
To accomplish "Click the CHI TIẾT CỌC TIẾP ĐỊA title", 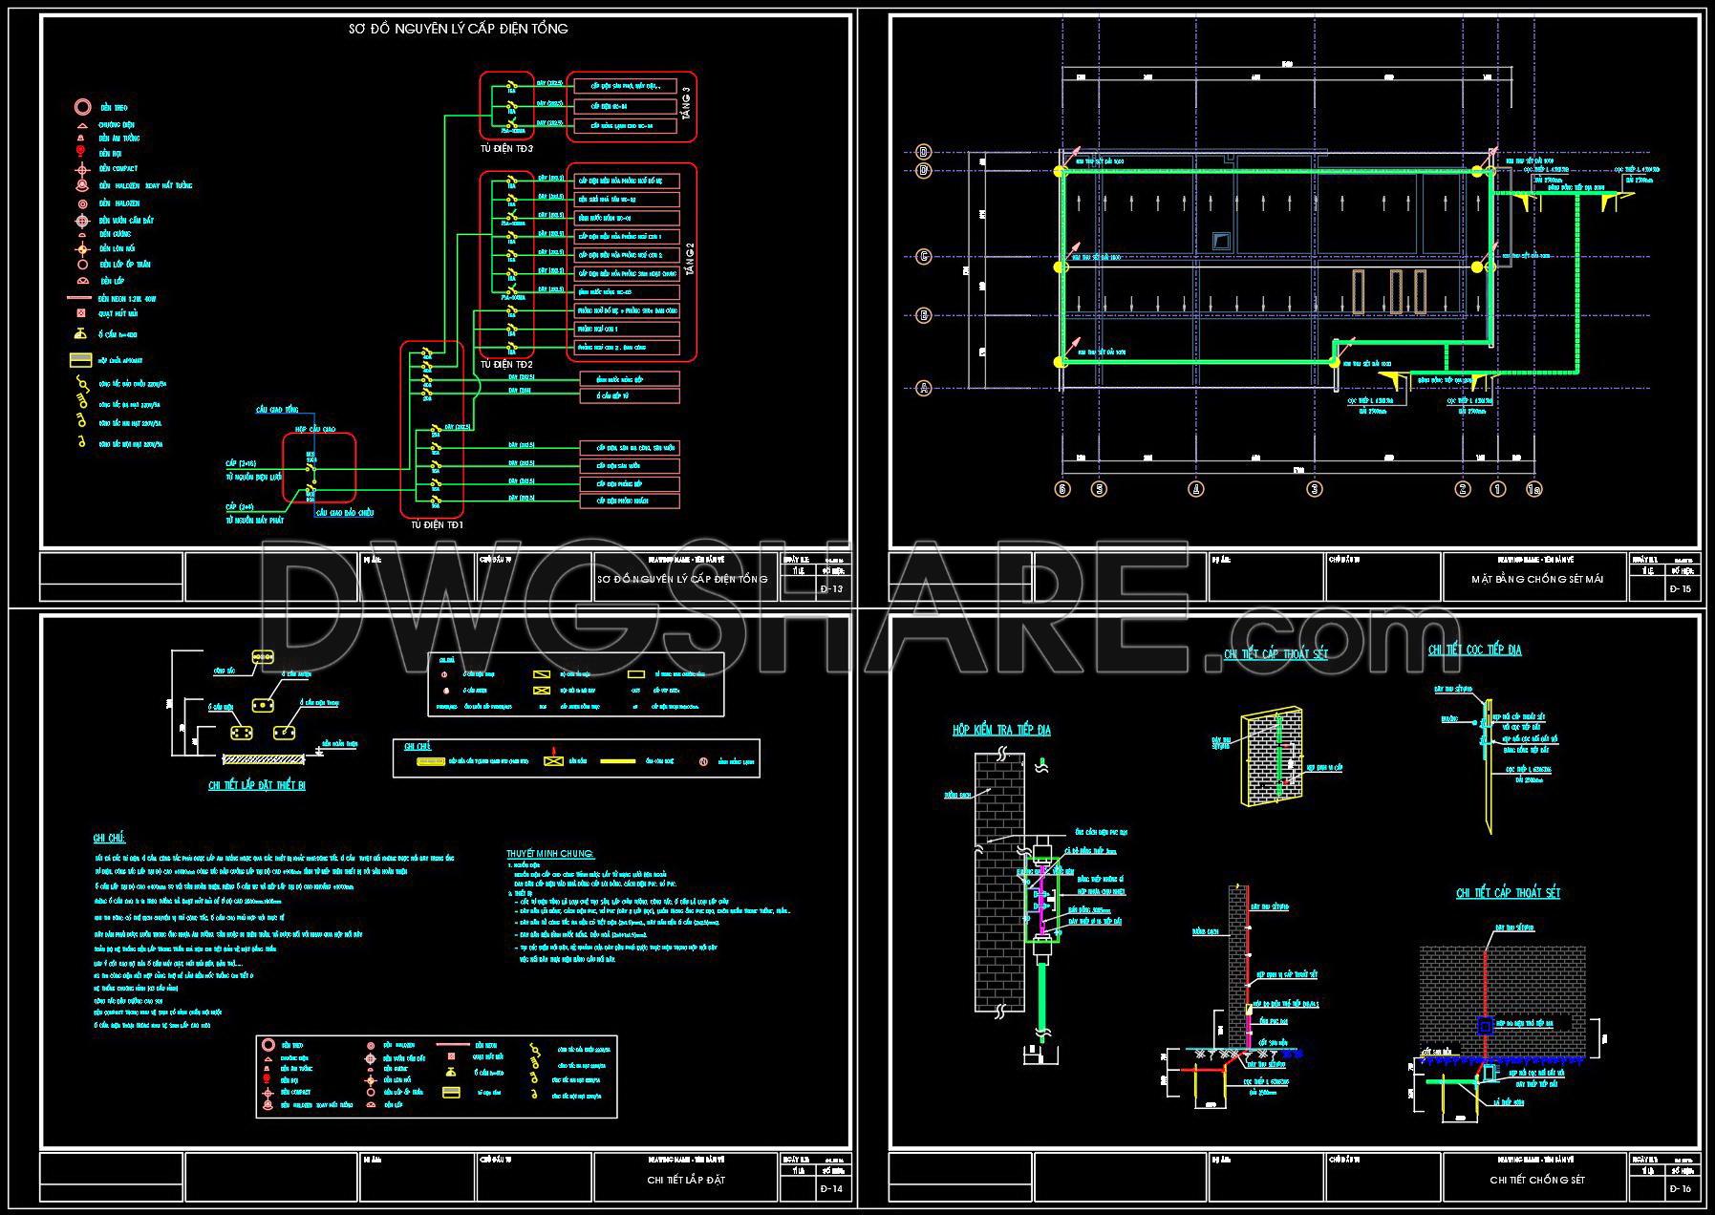I will [x=1474, y=650].
